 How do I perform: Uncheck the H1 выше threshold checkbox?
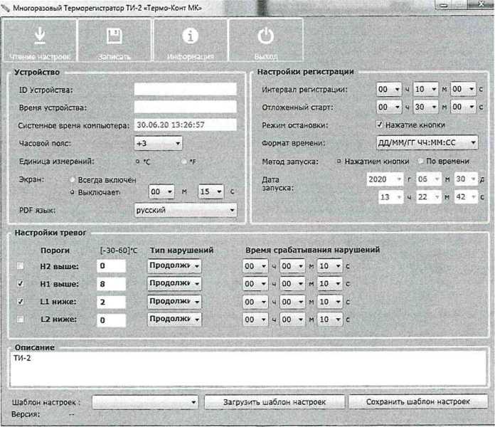point(20,283)
